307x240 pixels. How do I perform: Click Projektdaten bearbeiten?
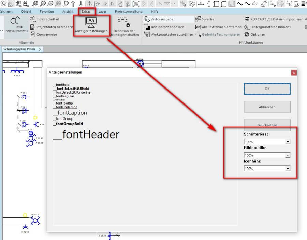[x=33, y=27]
